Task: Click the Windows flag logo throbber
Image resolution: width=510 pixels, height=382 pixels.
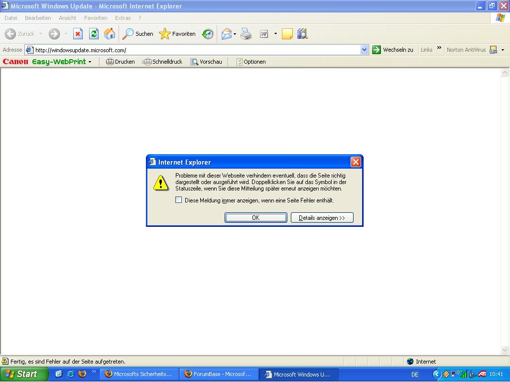Action: tap(500, 18)
